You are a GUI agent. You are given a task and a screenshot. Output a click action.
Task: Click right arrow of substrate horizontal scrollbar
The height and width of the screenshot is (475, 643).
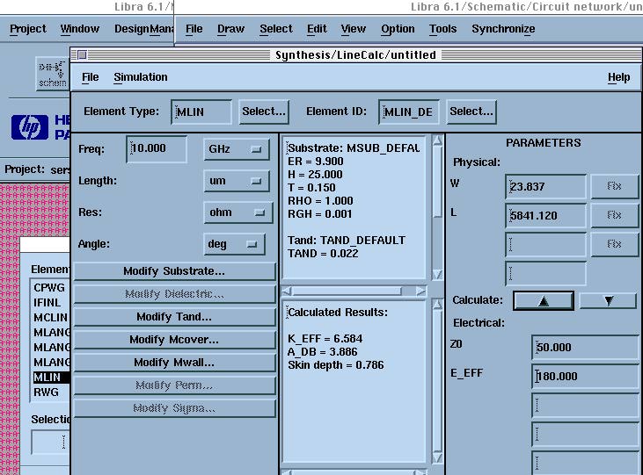pos(420,291)
